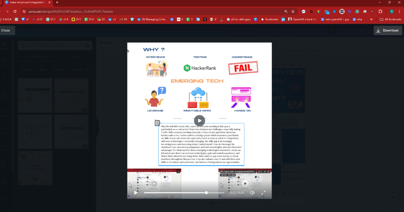Open the zoom magnifier icon in address bar
The height and width of the screenshot is (212, 404).
click(x=286, y=11)
